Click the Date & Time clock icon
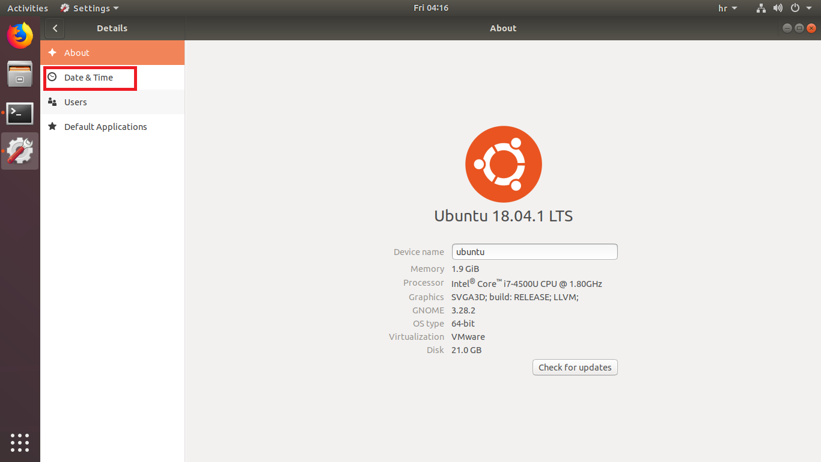Viewport: 821px width, 462px height. 52,77
